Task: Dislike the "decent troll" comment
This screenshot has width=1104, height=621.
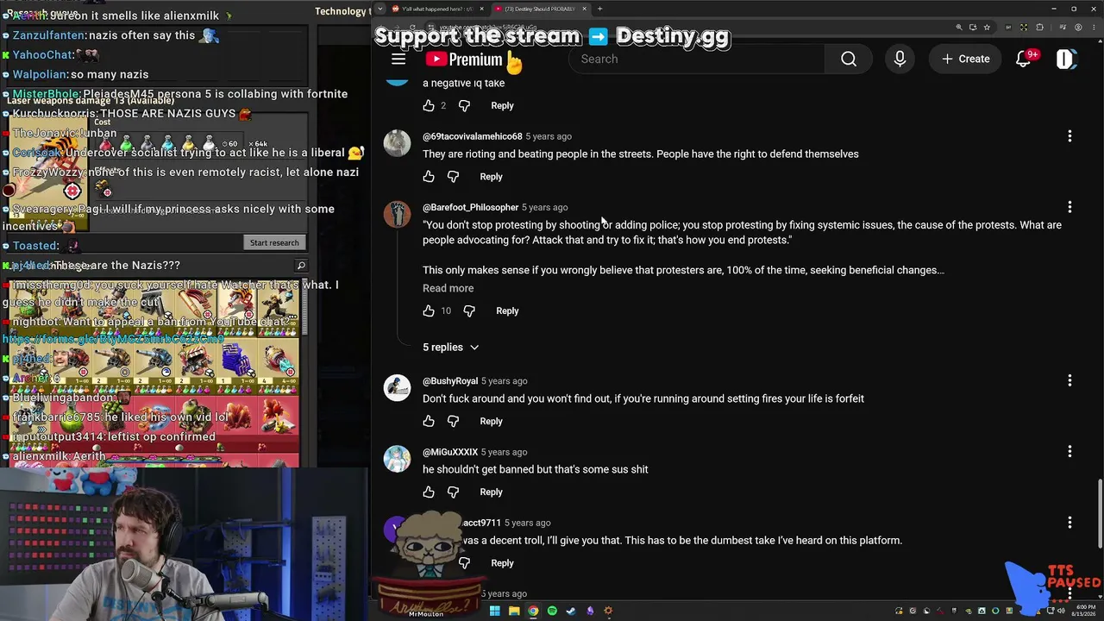Action: (464, 562)
